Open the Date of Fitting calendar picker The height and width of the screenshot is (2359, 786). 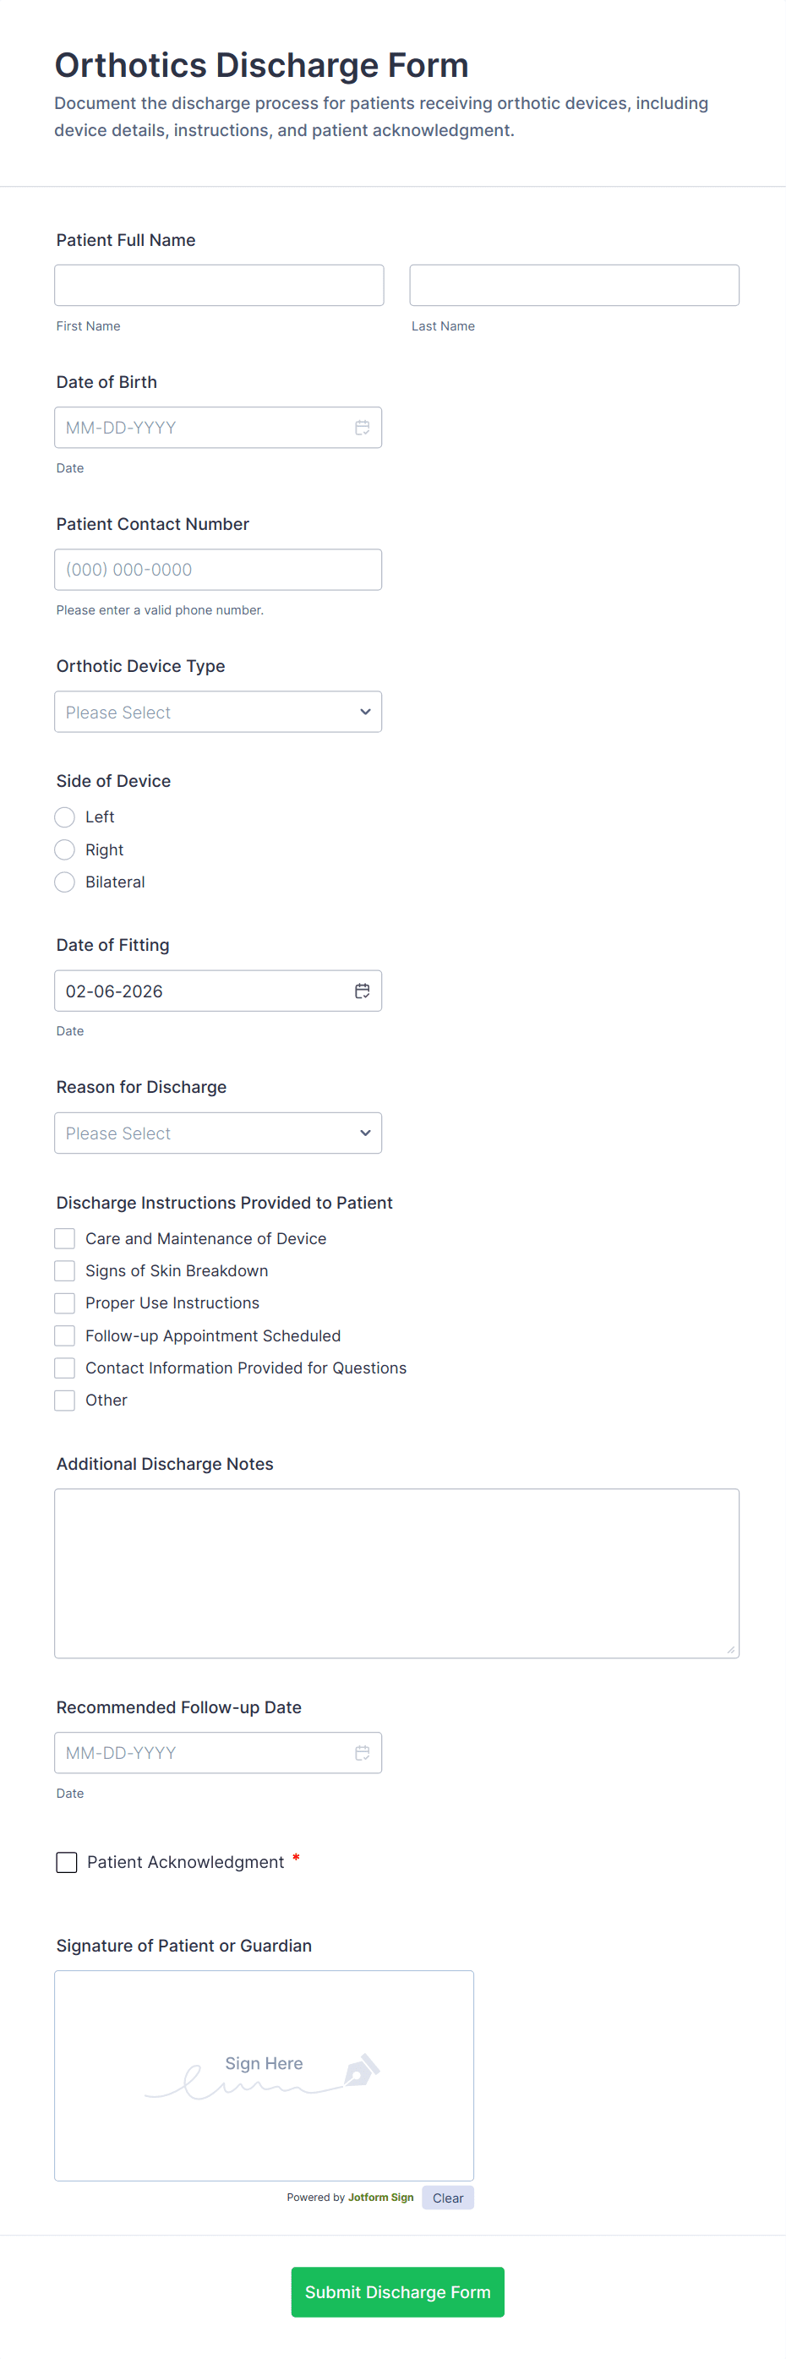point(362,991)
